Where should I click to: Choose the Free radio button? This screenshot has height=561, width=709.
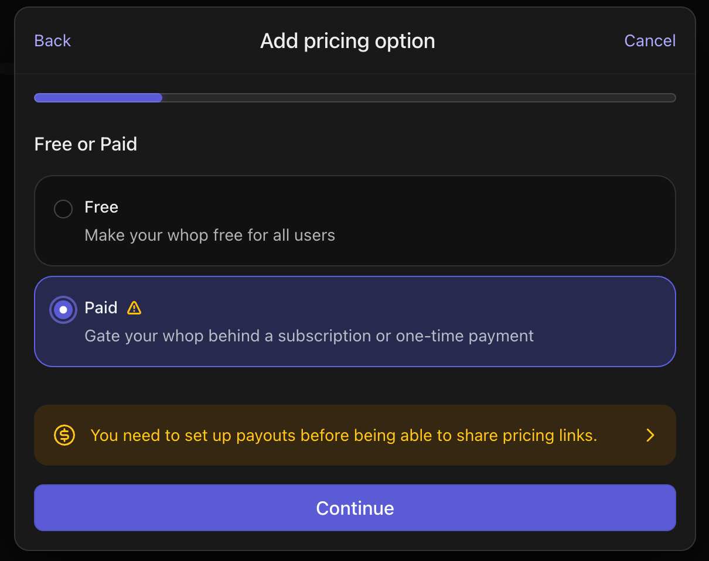[63, 208]
